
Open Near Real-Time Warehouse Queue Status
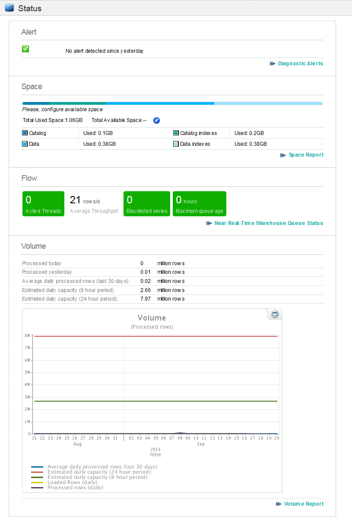pyautogui.click(x=269, y=223)
